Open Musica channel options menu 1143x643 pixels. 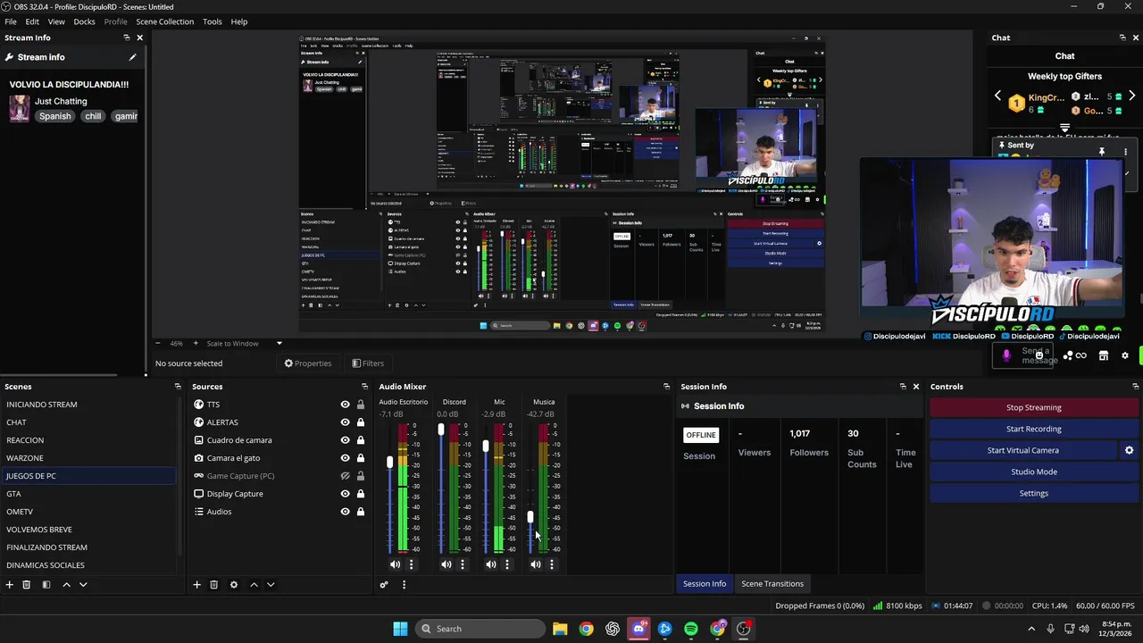point(552,564)
